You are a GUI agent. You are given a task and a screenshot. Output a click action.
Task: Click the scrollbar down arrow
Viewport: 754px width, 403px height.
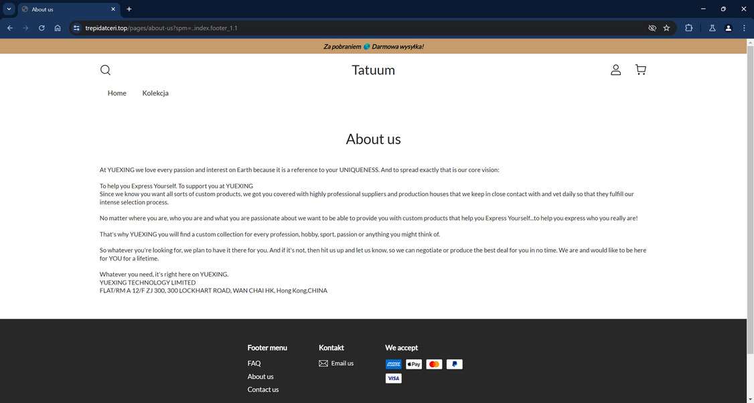point(750,399)
